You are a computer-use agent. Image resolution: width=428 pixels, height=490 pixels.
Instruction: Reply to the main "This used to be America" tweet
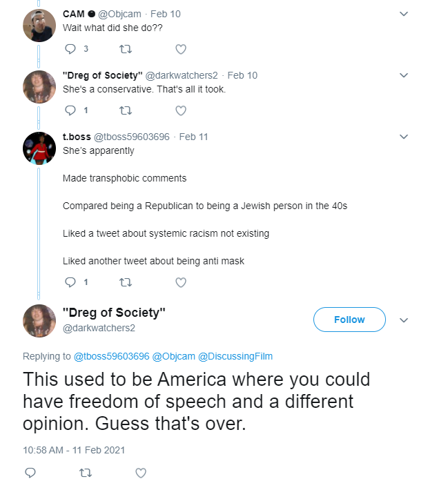tap(30, 473)
